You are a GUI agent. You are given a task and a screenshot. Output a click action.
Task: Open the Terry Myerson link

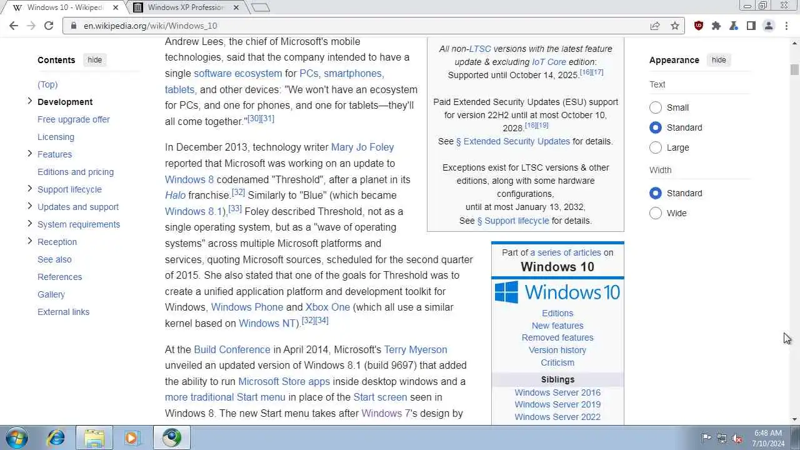(416, 350)
